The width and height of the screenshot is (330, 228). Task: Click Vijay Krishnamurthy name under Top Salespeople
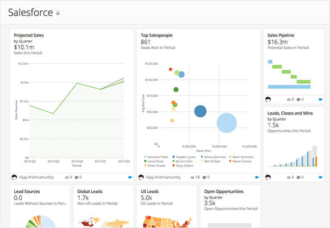coord(163,177)
